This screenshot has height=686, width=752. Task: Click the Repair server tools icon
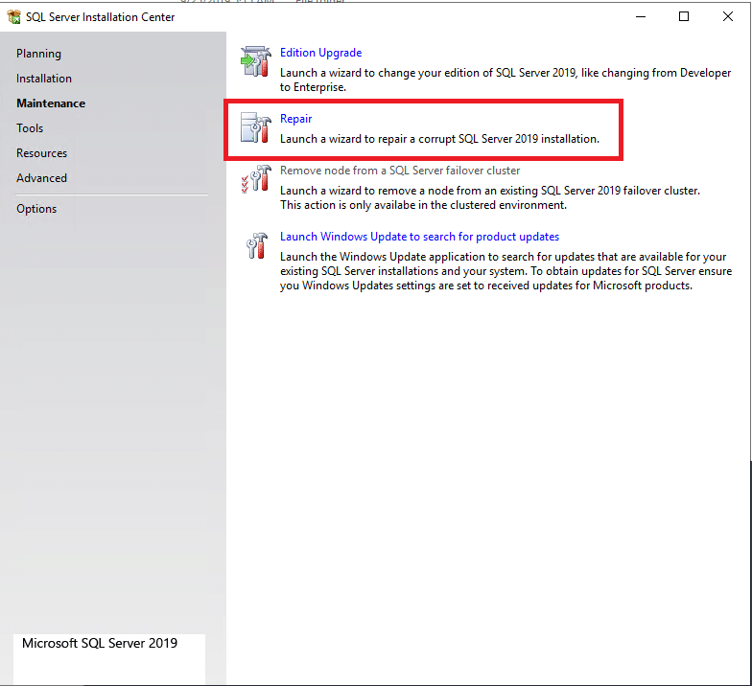(x=255, y=127)
